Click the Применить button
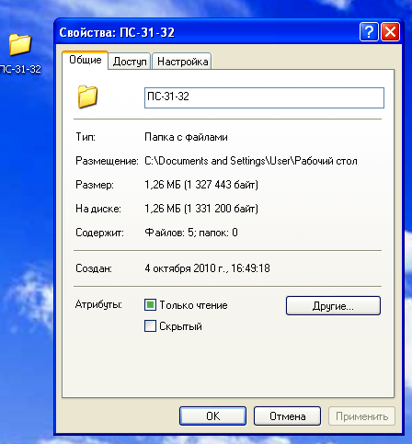The width and height of the screenshot is (412, 444). [361, 416]
